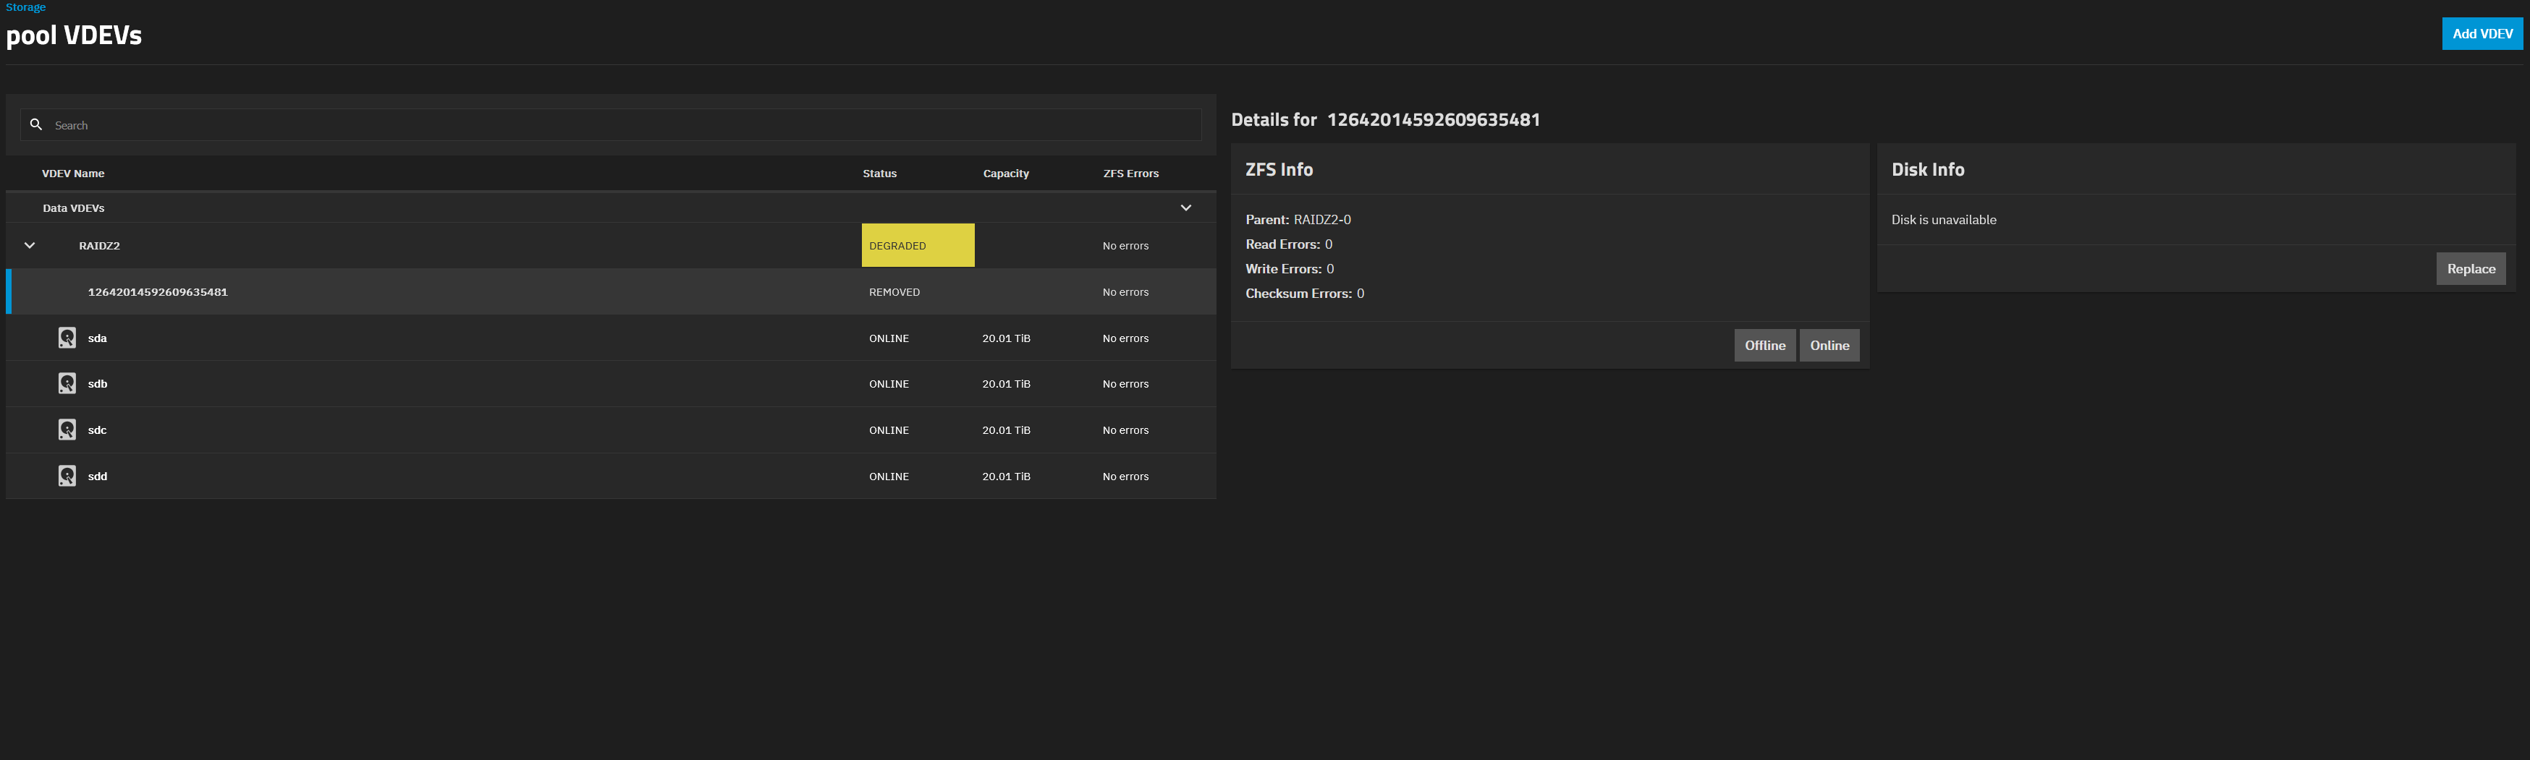Viewport: 2530px width, 760px height.
Task: Take the removed disk Offline
Action: point(1765,346)
